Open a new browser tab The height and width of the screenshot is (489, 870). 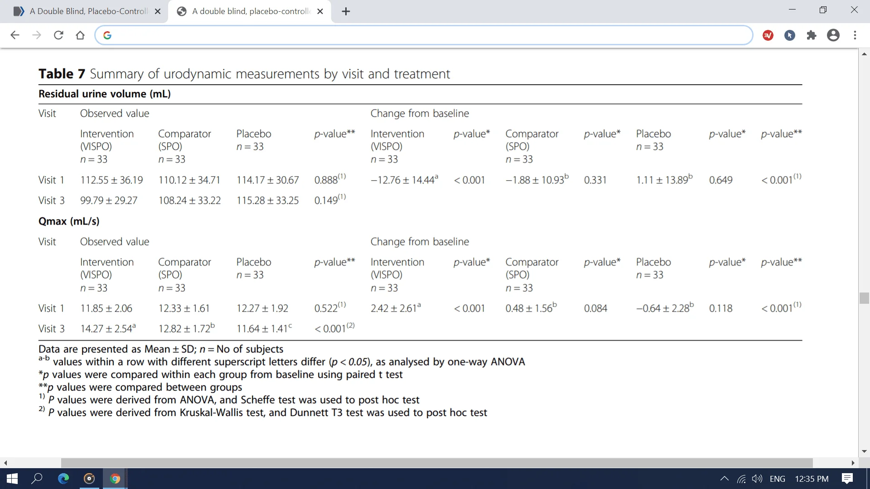coord(346,11)
